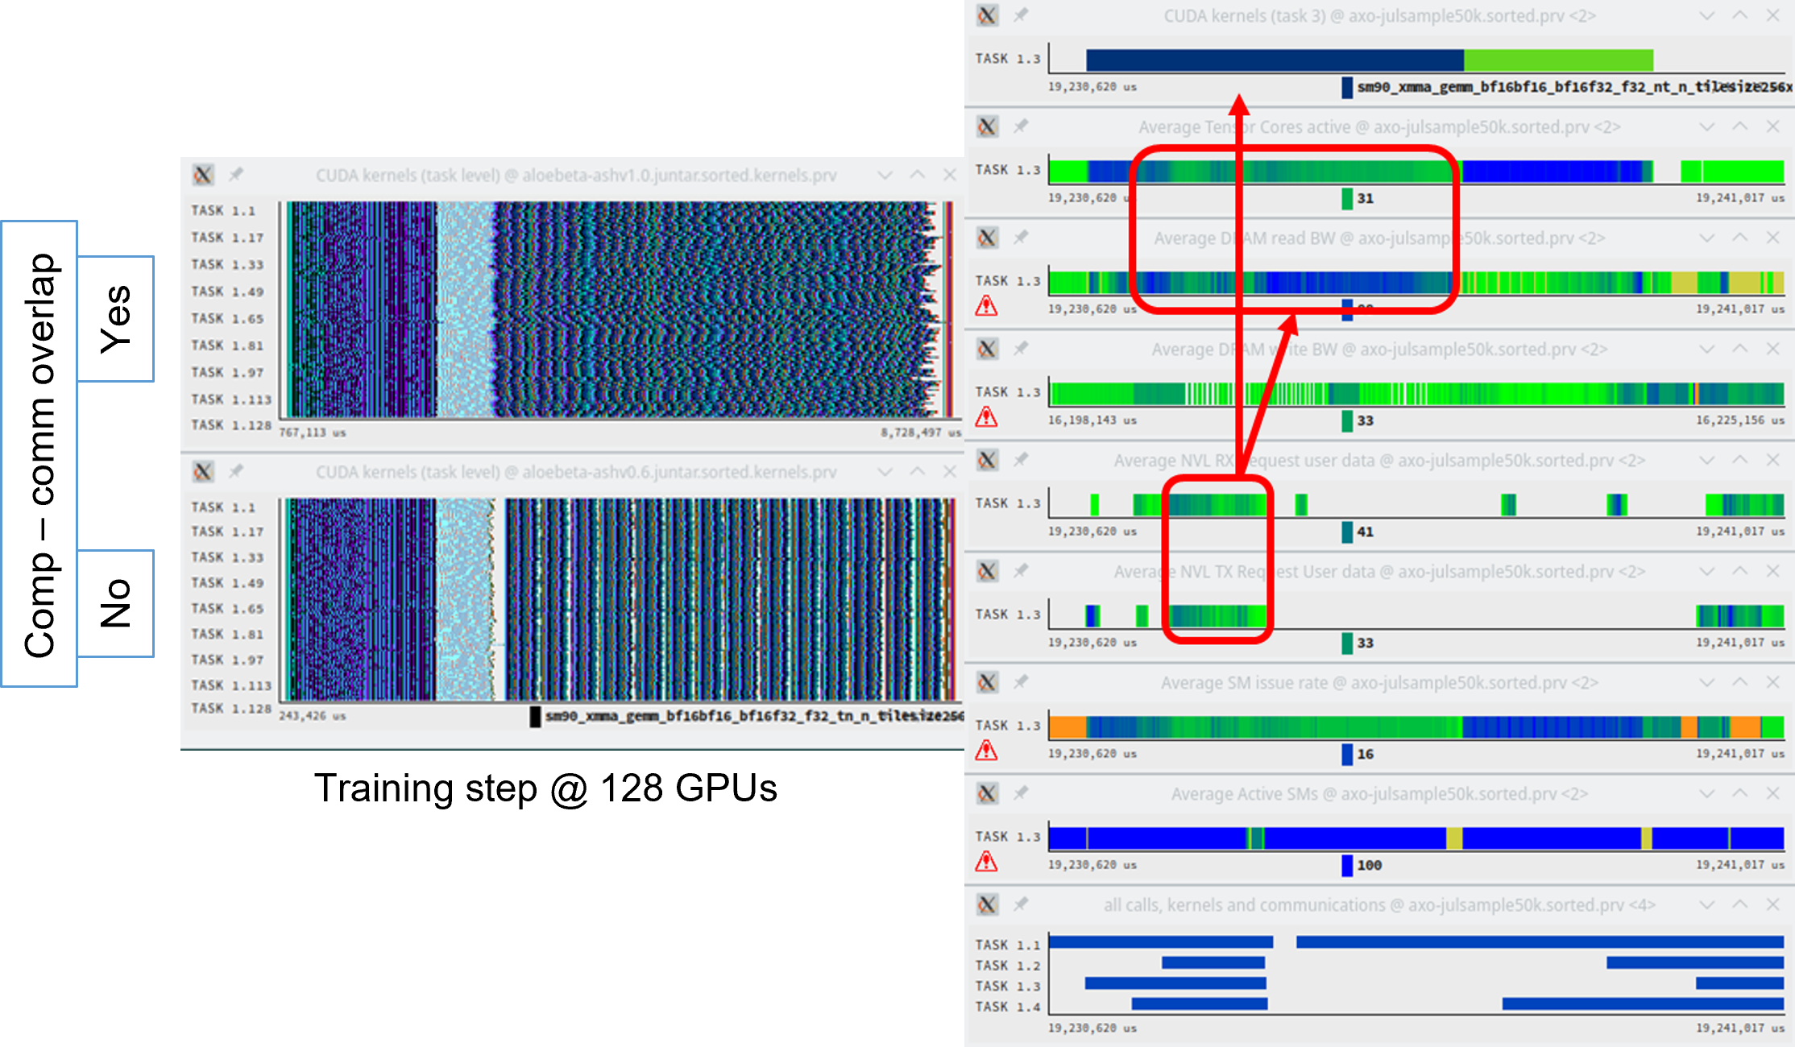Click the warning triangle in SM issue rate window
The height and width of the screenshot is (1047, 1795).
coord(986,751)
